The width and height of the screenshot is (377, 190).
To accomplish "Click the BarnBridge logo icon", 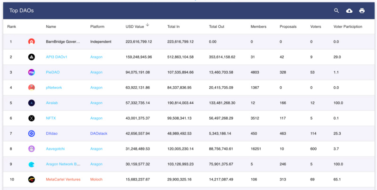I will (32, 41).
